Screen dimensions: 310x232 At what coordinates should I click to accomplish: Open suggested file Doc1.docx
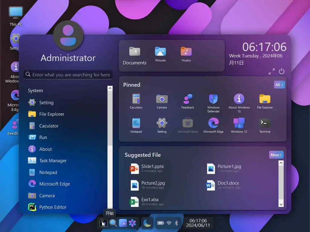(223, 185)
